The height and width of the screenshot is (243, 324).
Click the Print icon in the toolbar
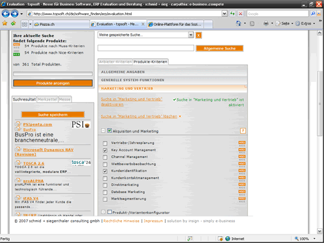tap(266, 23)
